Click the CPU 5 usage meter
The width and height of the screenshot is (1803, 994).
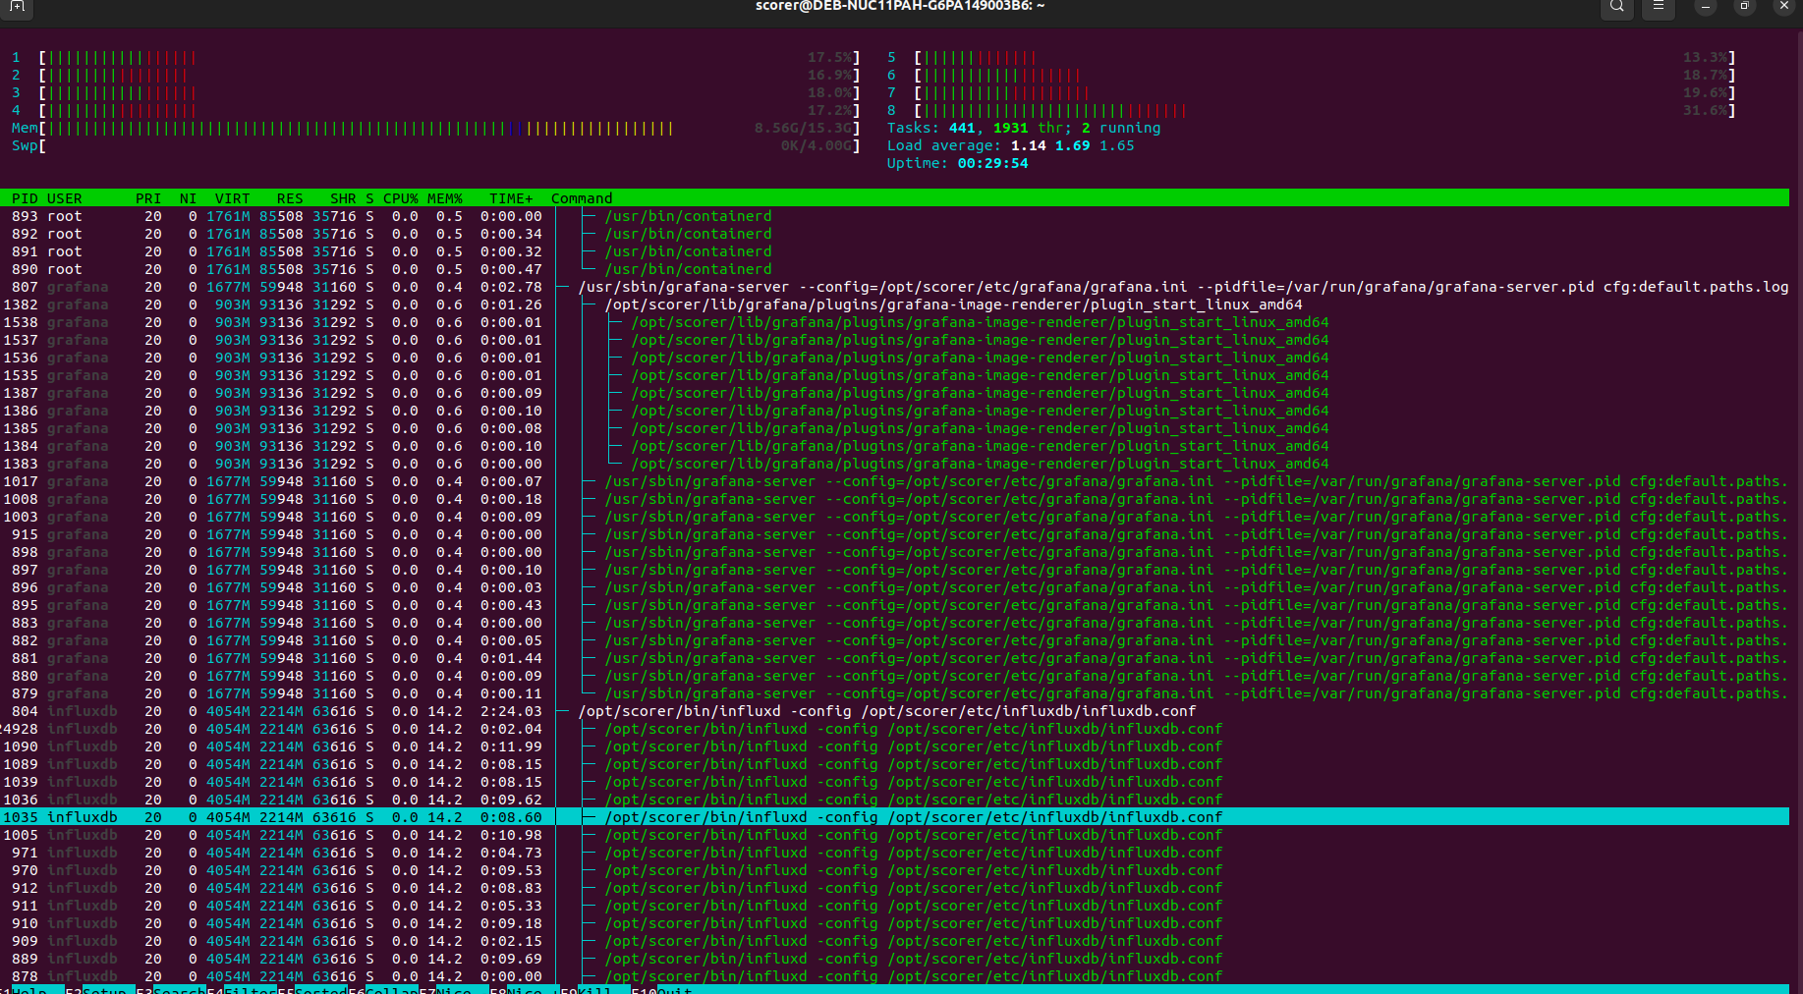[x=1312, y=58]
